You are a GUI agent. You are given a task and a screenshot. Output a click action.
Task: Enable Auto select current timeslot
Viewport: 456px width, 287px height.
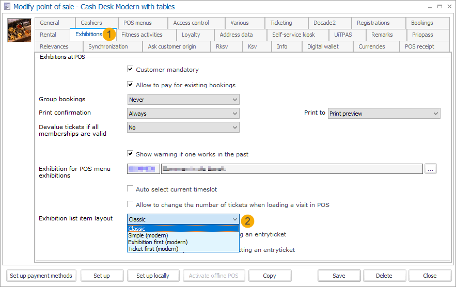click(x=131, y=189)
